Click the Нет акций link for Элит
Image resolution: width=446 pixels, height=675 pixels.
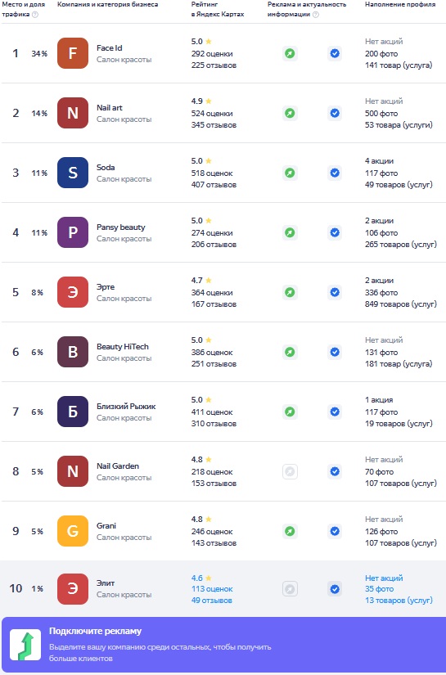point(384,578)
